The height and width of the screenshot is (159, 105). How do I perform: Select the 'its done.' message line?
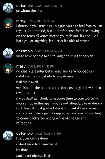tap(23, 150)
